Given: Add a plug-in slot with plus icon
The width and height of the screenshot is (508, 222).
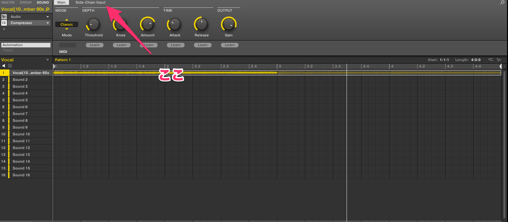Looking at the screenshot, I should click(4, 29).
